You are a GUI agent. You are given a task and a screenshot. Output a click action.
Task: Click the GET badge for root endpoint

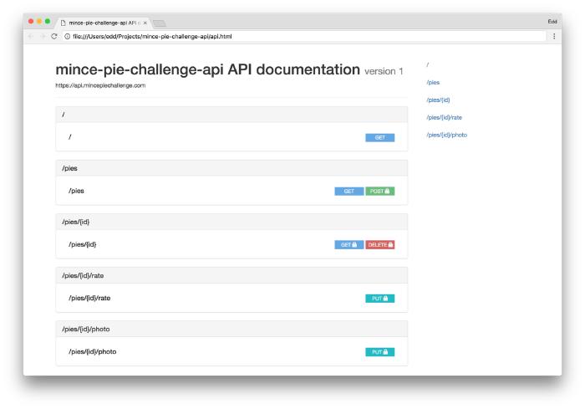click(379, 137)
